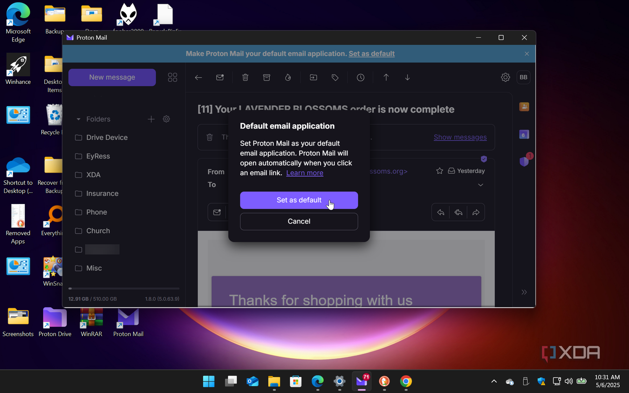Click the Reply all button

[x=458, y=212]
